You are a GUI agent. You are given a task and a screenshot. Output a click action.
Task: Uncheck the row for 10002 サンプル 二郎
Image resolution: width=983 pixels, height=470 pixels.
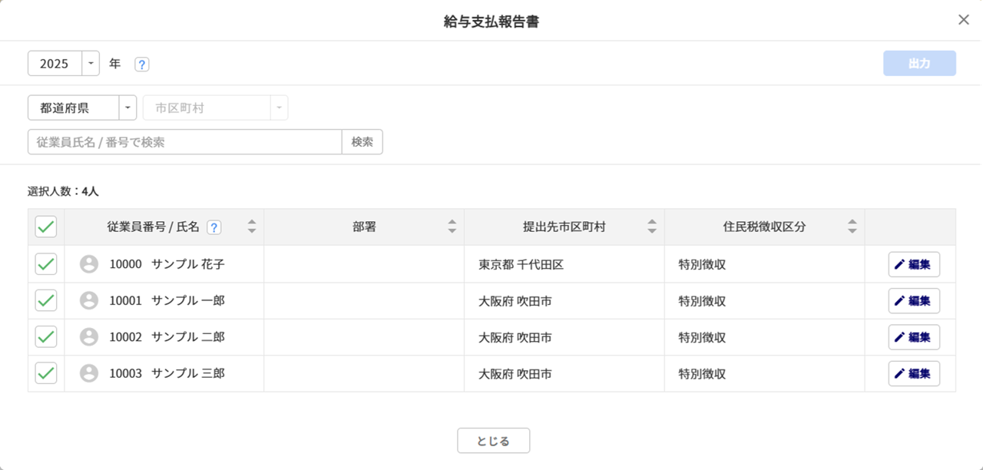pos(46,337)
